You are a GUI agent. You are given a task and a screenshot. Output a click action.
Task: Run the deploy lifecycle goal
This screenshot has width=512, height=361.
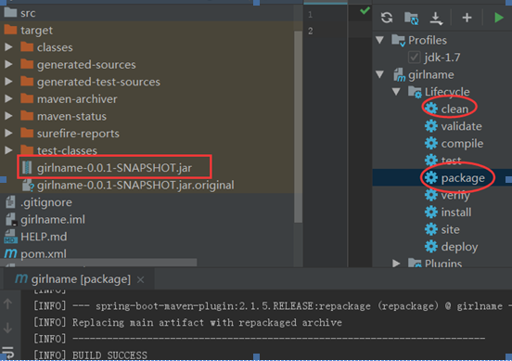click(x=459, y=247)
